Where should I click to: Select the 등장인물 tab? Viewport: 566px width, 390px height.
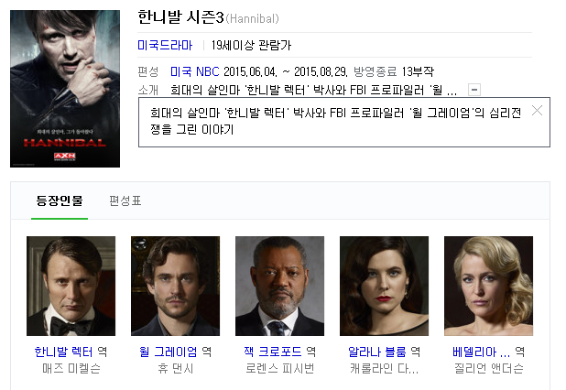(60, 200)
